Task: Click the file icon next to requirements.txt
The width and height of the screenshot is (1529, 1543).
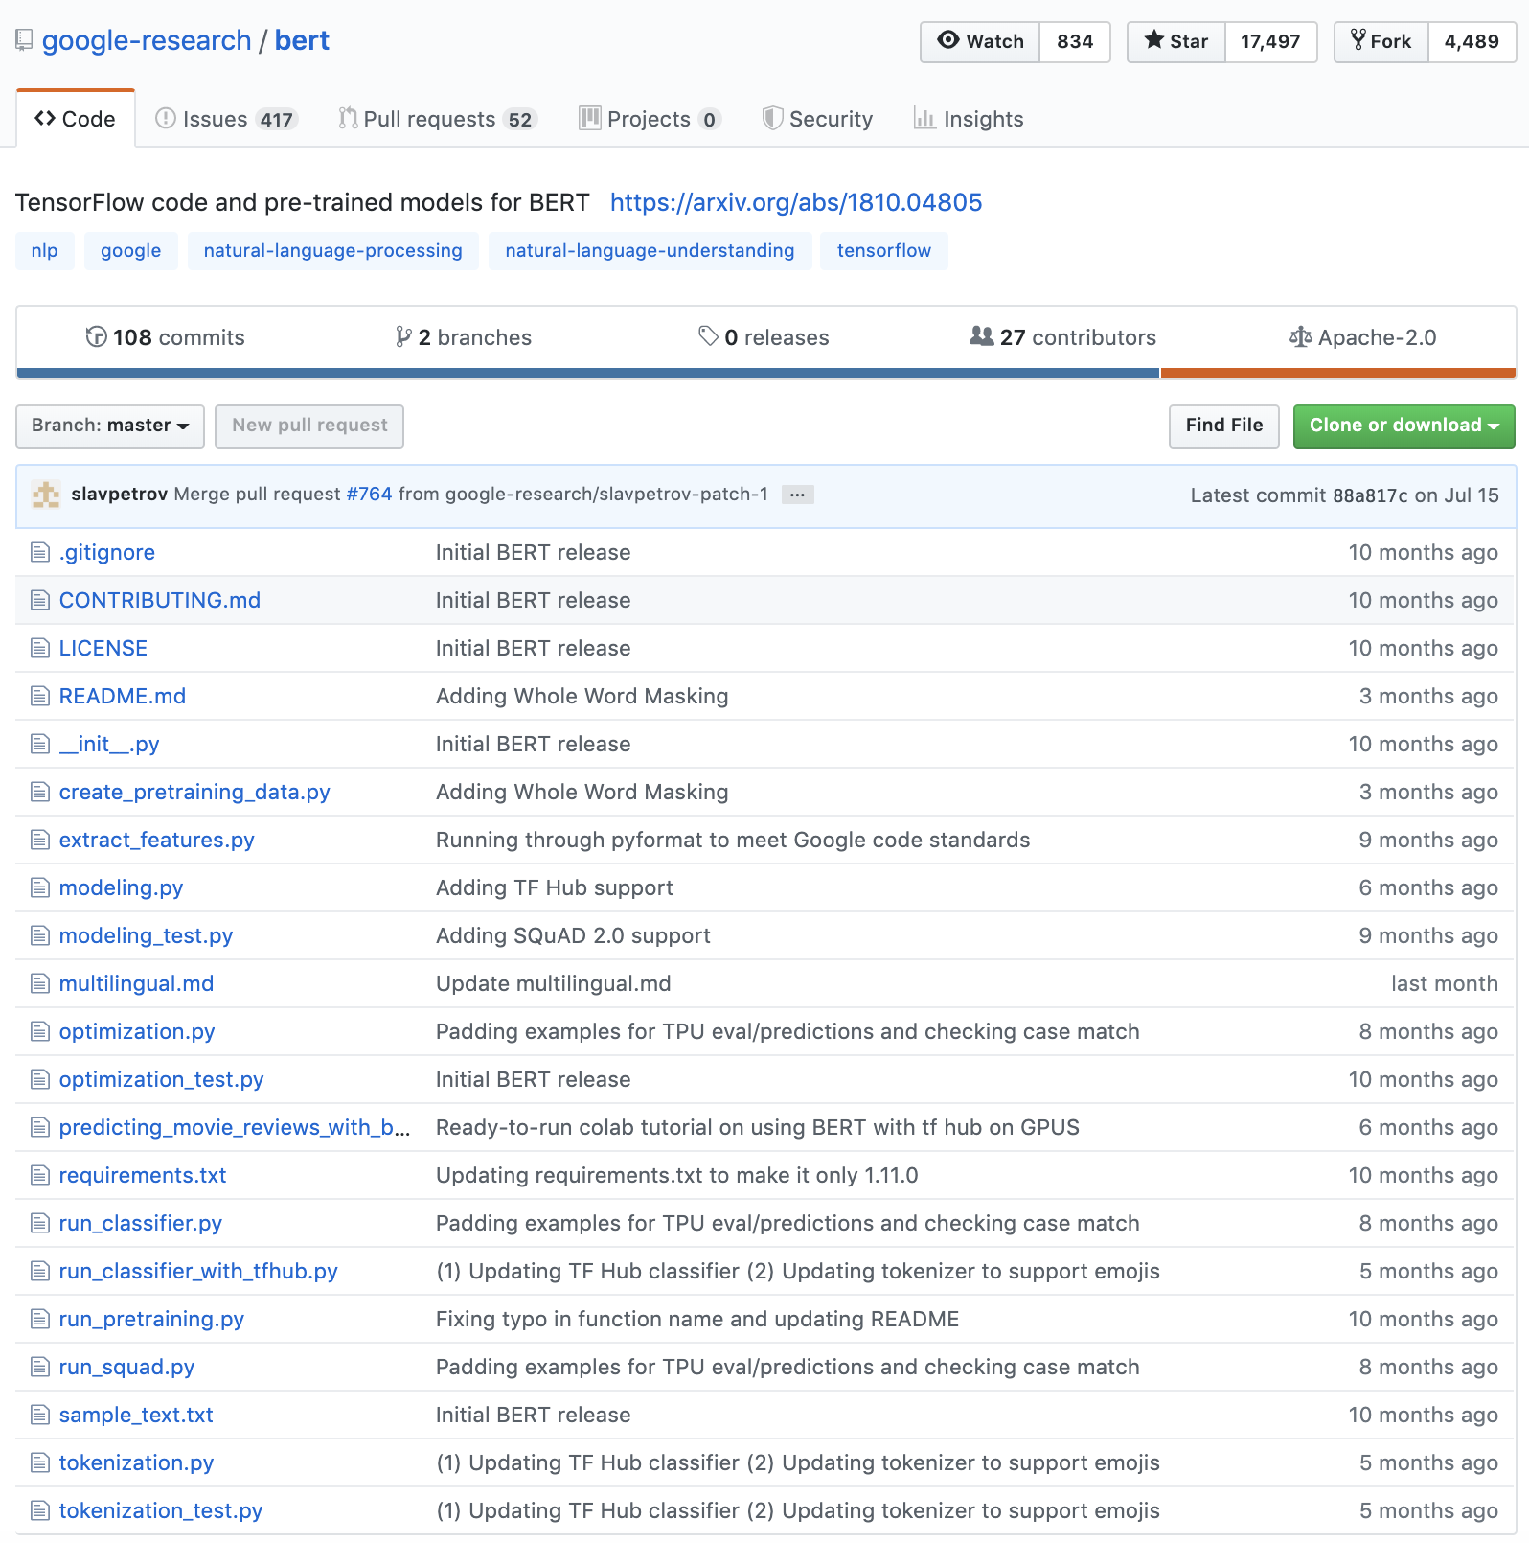Action: pyautogui.click(x=39, y=1175)
